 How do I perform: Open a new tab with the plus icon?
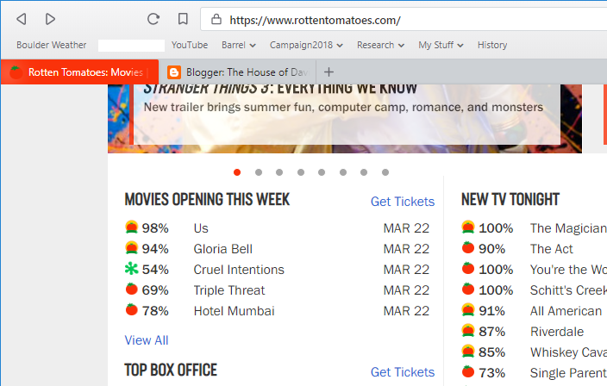click(x=329, y=72)
